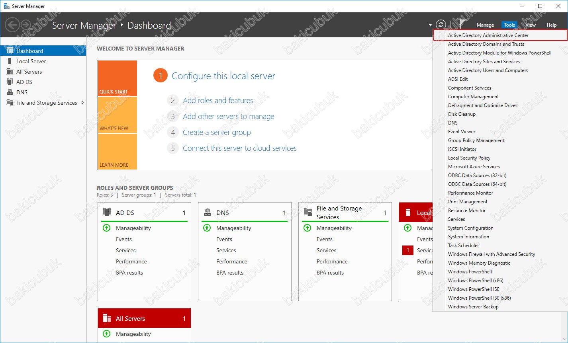Click Add roles and features link
The height and width of the screenshot is (343, 568).
218,101
